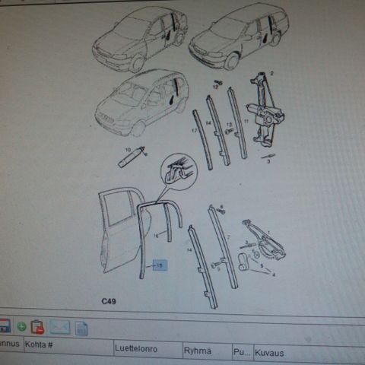The width and height of the screenshot is (365, 365).
Task: Select callout 12 at the top screw
Action: 215,87
